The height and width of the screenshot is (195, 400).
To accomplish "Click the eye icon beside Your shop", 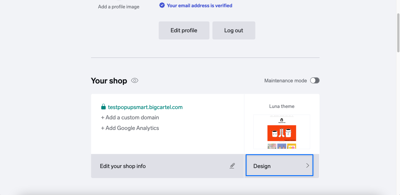I will [x=135, y=81].
